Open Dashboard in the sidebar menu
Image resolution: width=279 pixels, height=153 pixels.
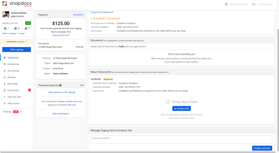pos(13,58)
